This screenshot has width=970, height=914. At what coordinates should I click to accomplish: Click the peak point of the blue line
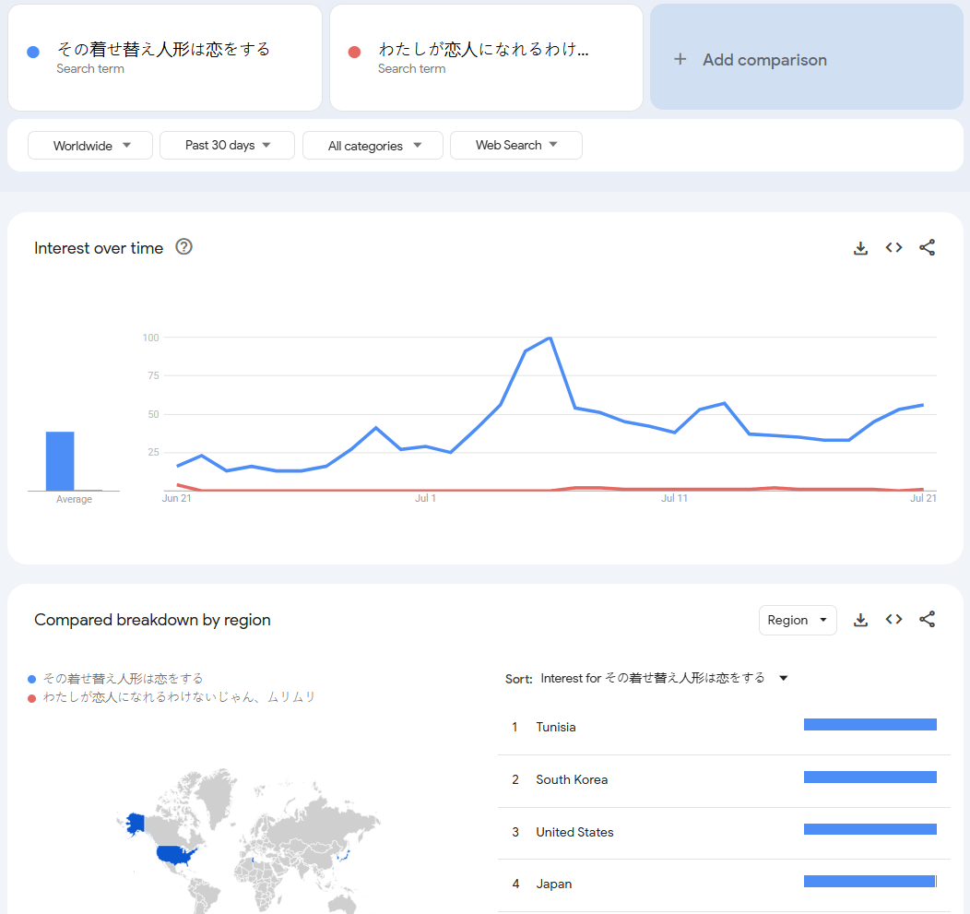pos(550,338)
